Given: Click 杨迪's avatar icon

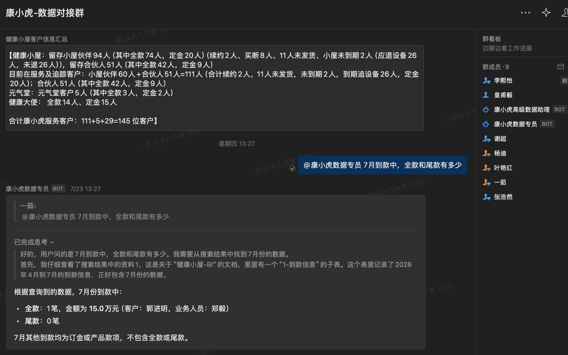Looking at the screenshot, I should tap(486, 153).
